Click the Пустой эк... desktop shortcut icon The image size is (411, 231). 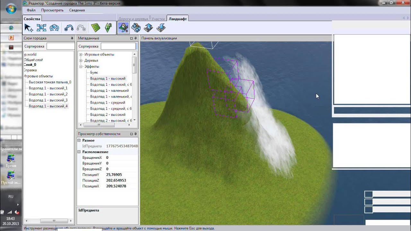[11, 177]
